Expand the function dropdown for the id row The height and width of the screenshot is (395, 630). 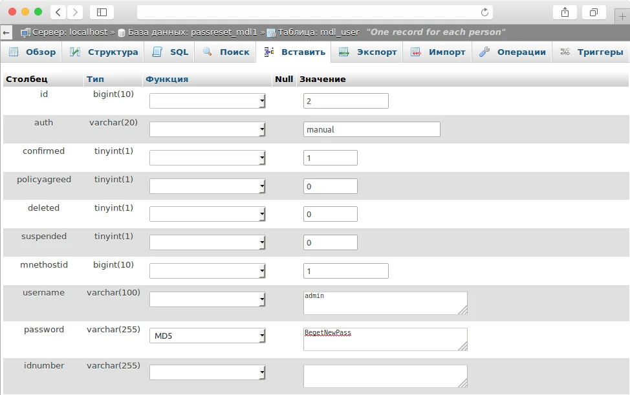tap(208, 101)
